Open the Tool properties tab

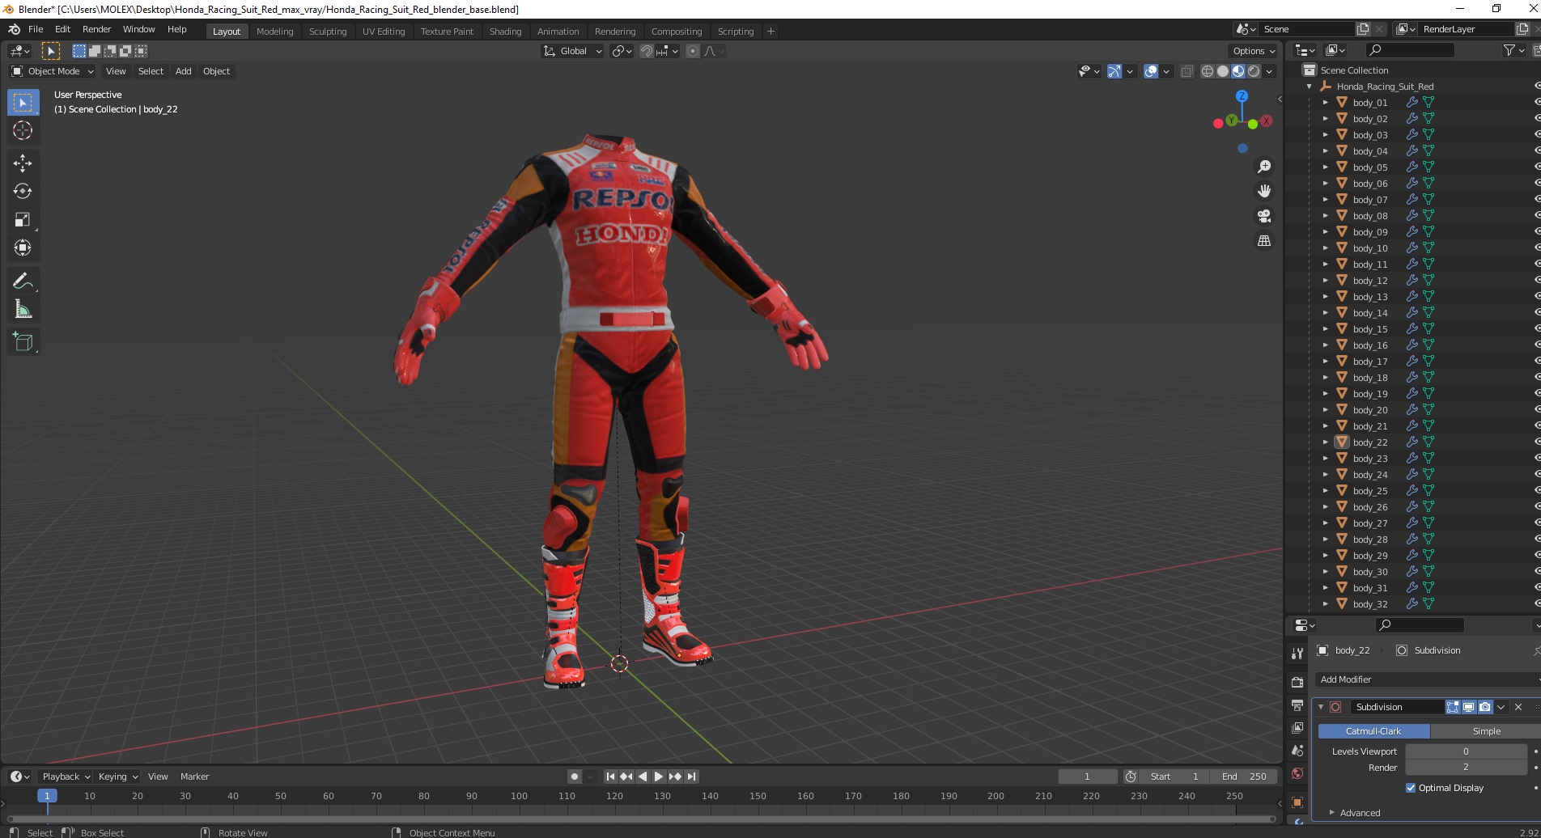click(x=1297, y=654)
